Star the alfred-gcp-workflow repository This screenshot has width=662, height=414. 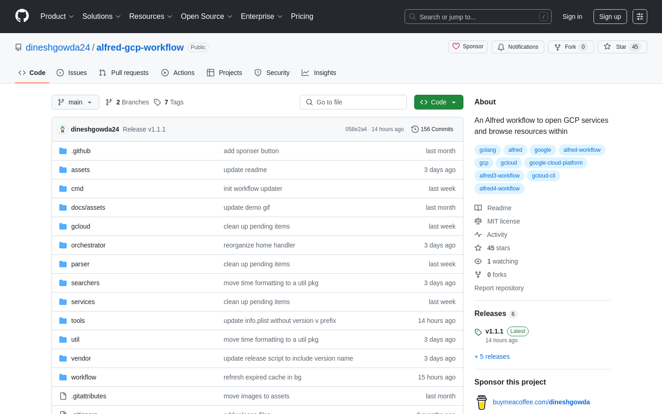pyautogui.click(x=622, y=47)
